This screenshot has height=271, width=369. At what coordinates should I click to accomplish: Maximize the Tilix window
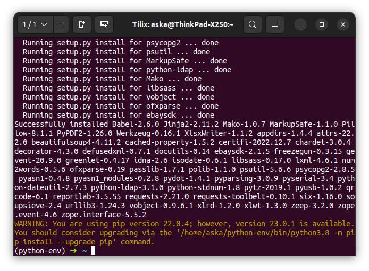322,24
